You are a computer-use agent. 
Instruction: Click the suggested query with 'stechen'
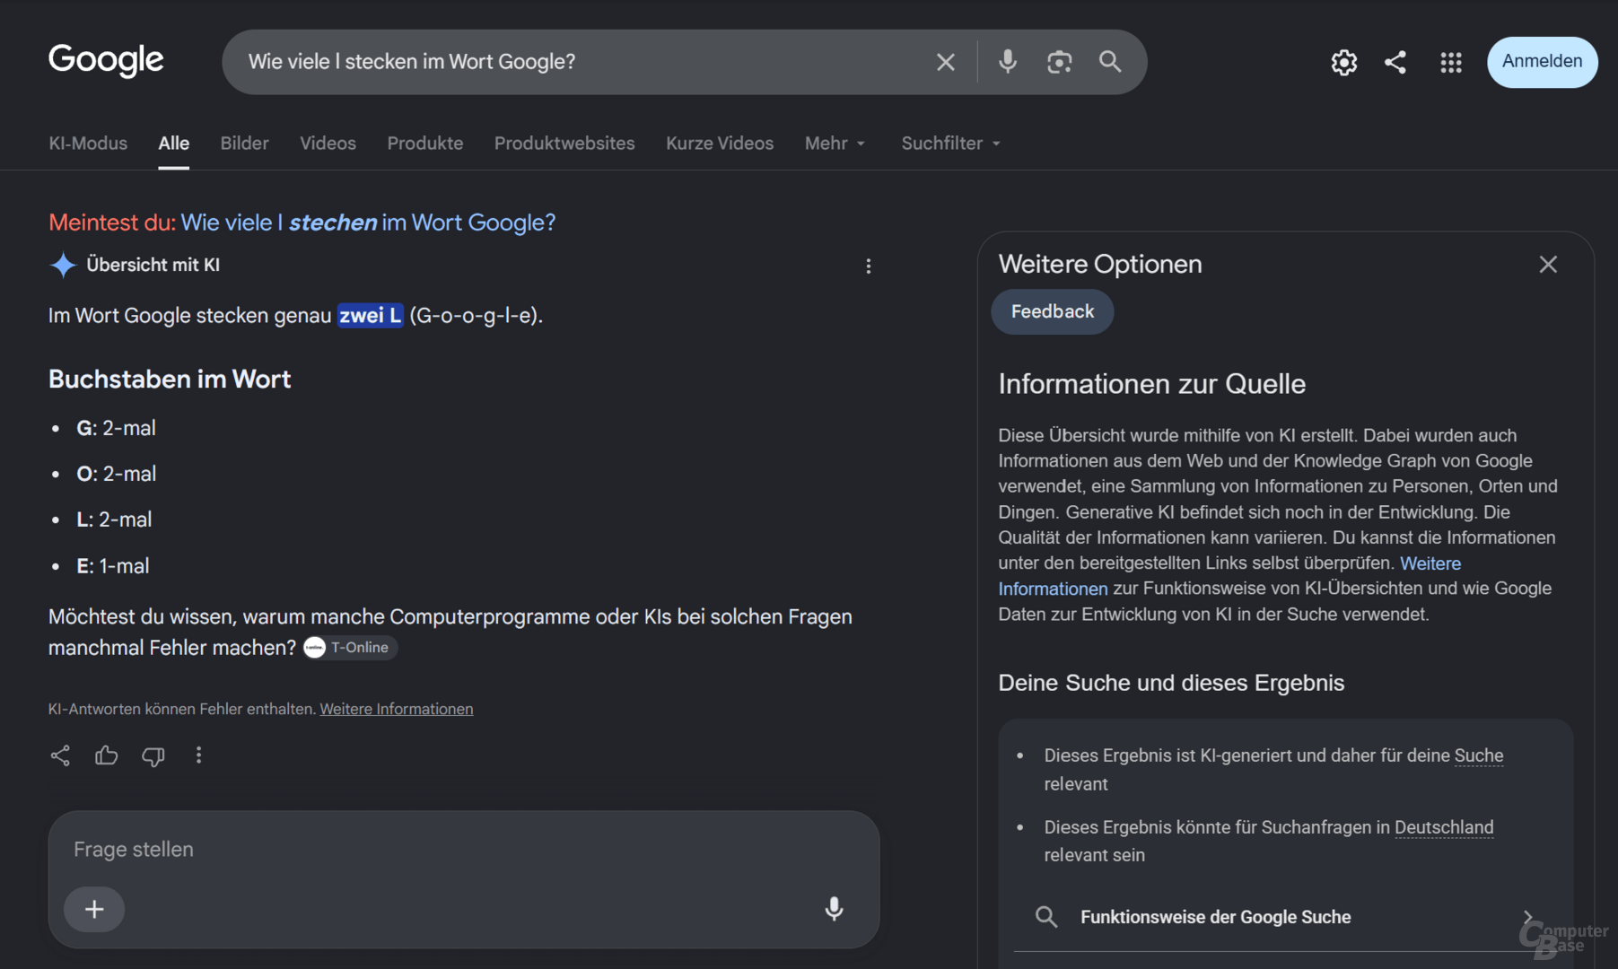pos(368,223)
